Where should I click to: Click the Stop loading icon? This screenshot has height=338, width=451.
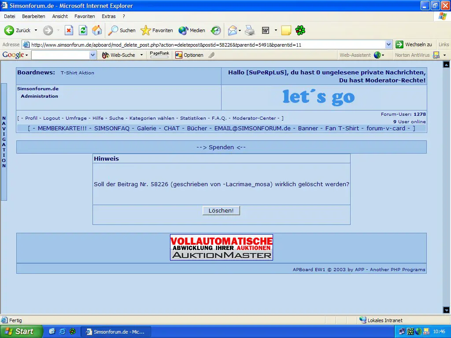click(x=69, y=30)
